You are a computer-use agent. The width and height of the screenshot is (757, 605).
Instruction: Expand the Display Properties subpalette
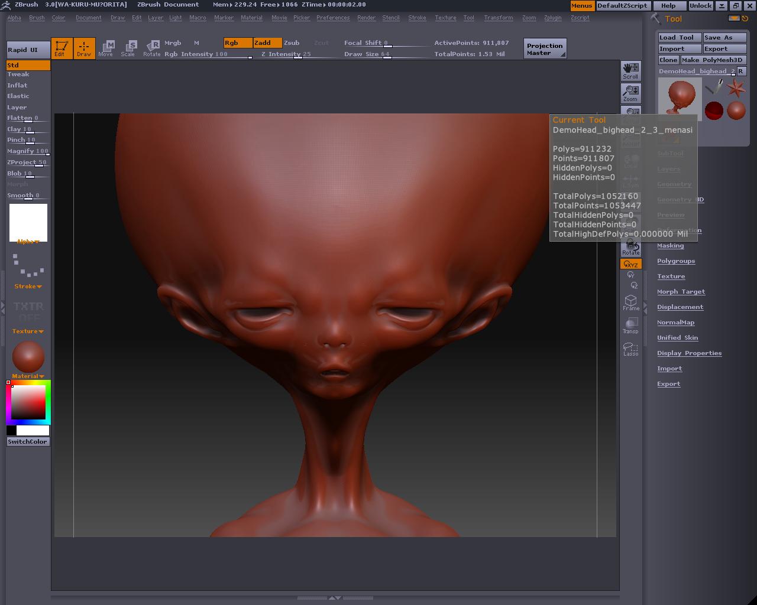point(689,353)
